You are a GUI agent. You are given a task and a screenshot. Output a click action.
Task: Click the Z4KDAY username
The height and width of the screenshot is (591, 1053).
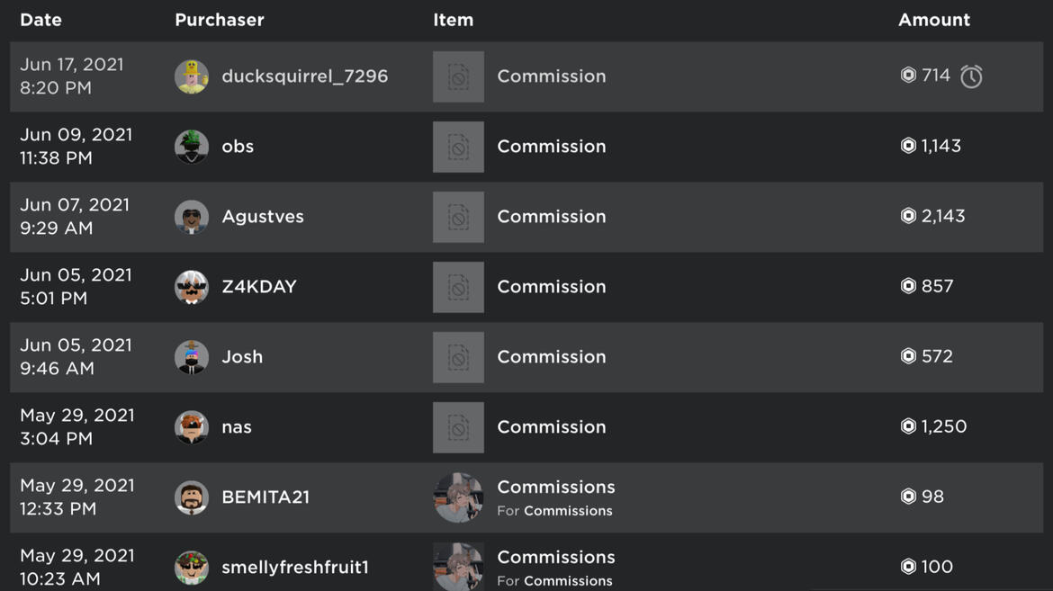[x=259, y=287]
